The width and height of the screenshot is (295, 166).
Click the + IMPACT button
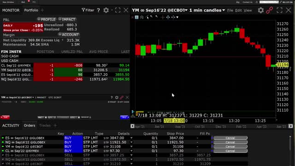pos(67,19)
